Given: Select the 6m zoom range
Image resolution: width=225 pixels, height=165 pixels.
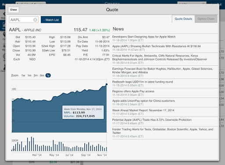Looking at the screenshot, I should pyautogui.click(x=42, y=75).
